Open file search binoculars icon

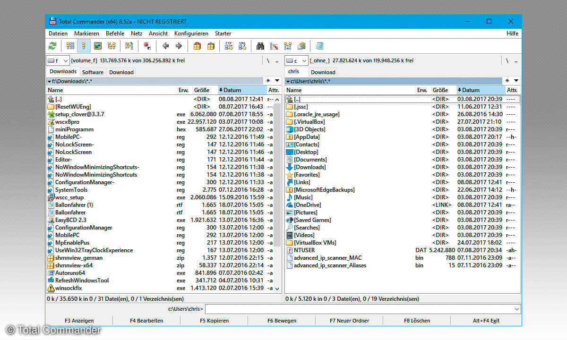(260, 46)
